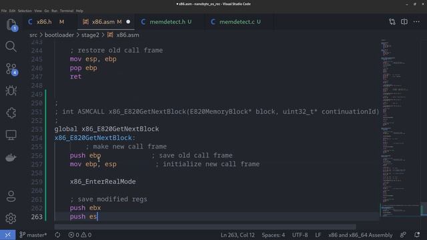
Task: Open the Go menu
Action: click(47, 11)
